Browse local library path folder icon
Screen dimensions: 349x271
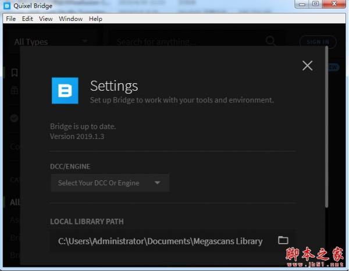(x=283, y=240)
